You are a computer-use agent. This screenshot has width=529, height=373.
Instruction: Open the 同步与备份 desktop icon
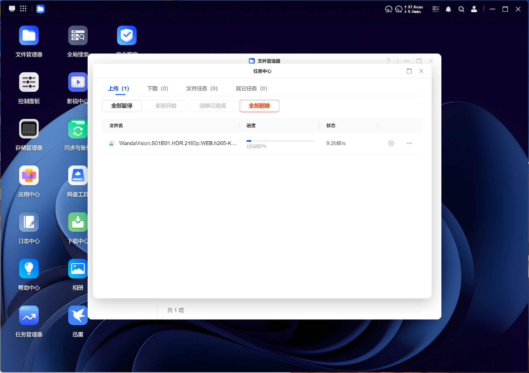point(78,129)
